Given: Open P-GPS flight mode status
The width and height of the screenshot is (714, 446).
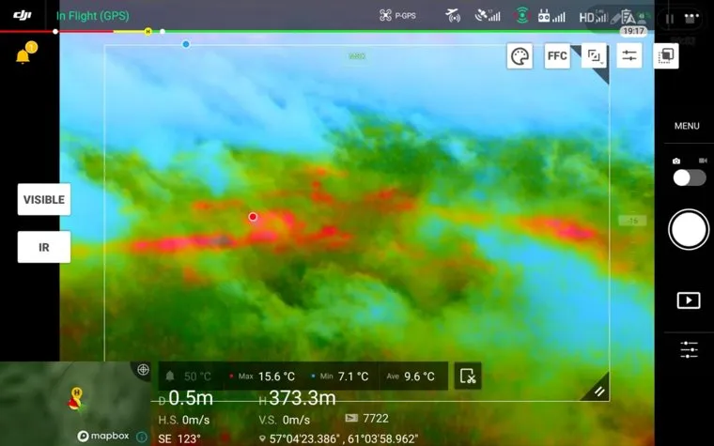Looking at the screenshot, I should (x=397, y=16).
